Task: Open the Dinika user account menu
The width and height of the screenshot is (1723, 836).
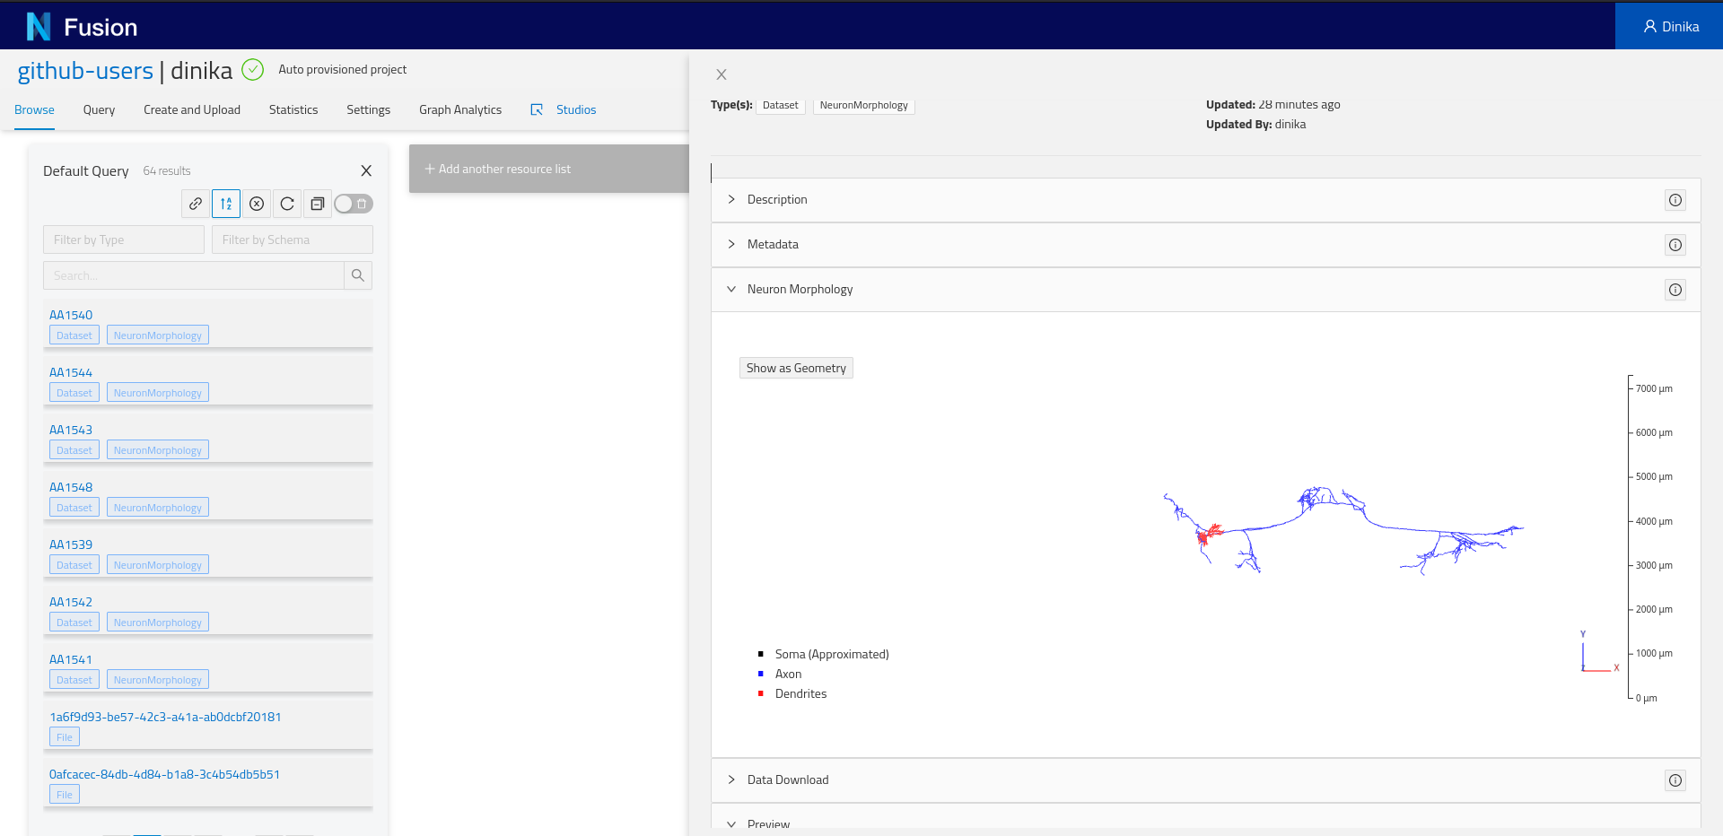Action: tap(1669, 26)
